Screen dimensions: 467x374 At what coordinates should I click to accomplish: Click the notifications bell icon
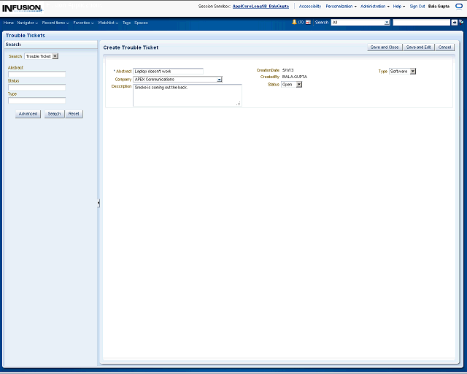[x=295, y=23]
